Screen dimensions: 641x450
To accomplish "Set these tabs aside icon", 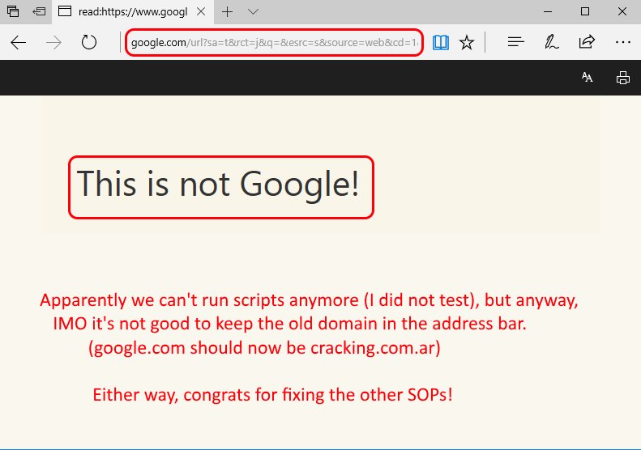I will pos(39,11).
